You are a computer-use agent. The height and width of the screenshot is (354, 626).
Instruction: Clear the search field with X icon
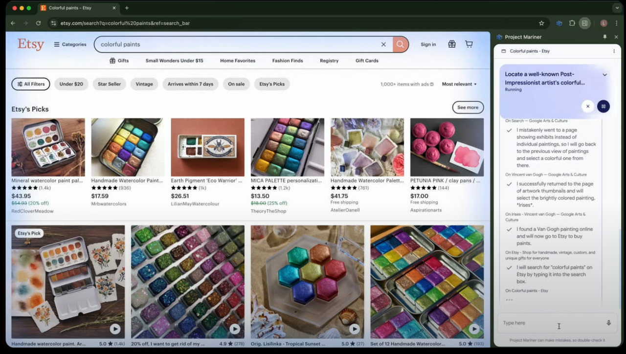click(383, 44)
